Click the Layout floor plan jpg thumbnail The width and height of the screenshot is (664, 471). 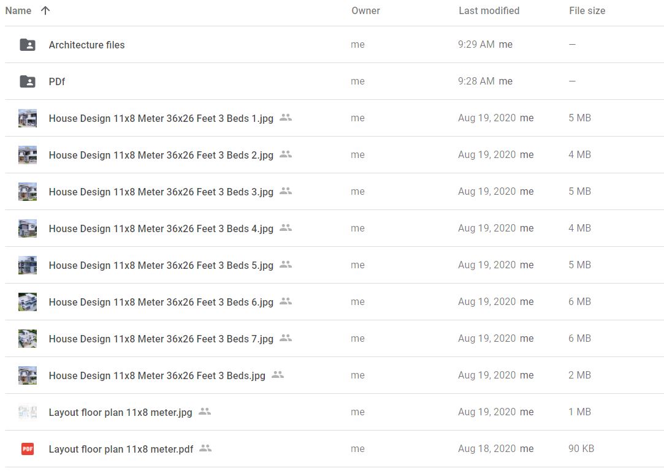pyautogui.click(x=28, y=412)
